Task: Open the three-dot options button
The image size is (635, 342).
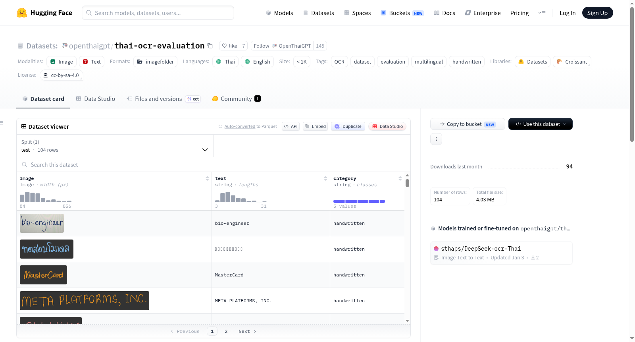Action: 436,139
